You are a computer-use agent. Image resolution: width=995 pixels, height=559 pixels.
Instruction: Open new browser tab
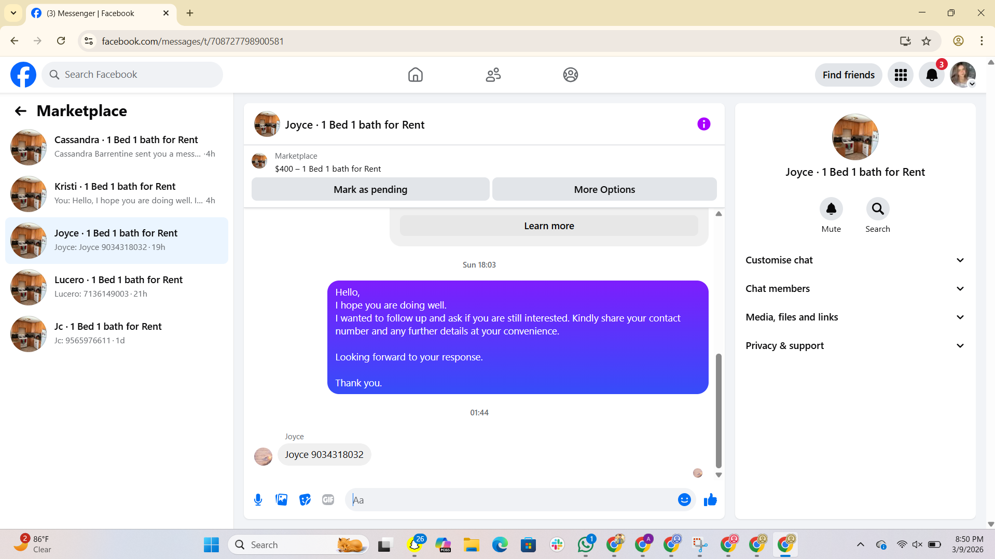190,13
